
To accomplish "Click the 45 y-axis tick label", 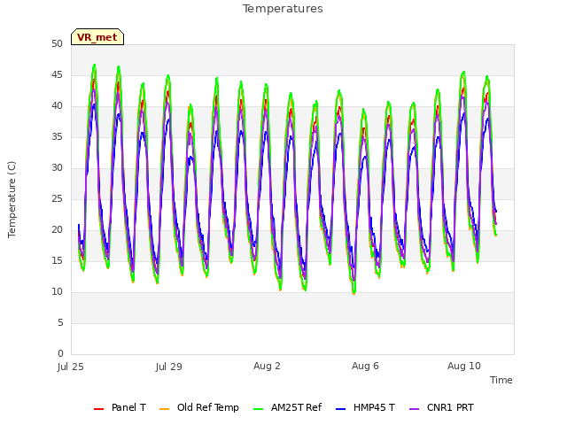I will click(x=57, y=75).
